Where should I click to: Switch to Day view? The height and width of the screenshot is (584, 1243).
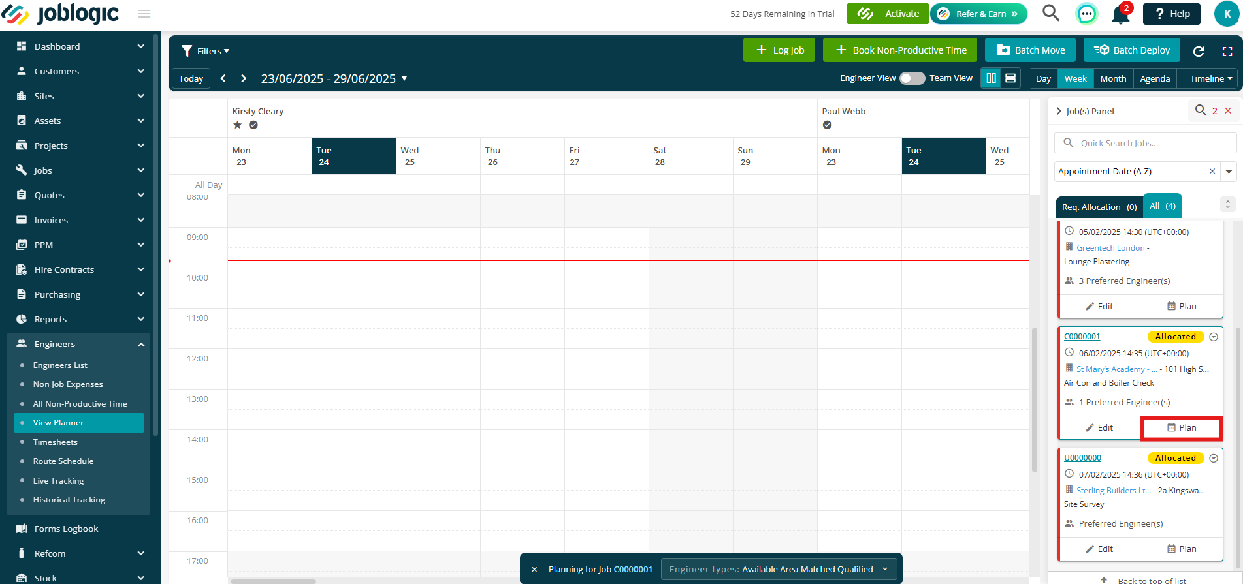[x=1043, y=78]
